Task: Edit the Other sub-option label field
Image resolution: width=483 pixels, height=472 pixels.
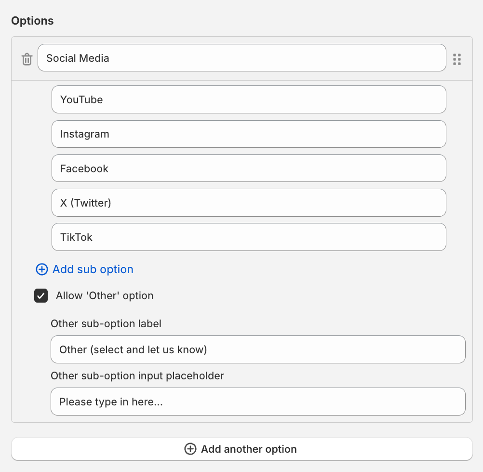Action: pos(258,349)
